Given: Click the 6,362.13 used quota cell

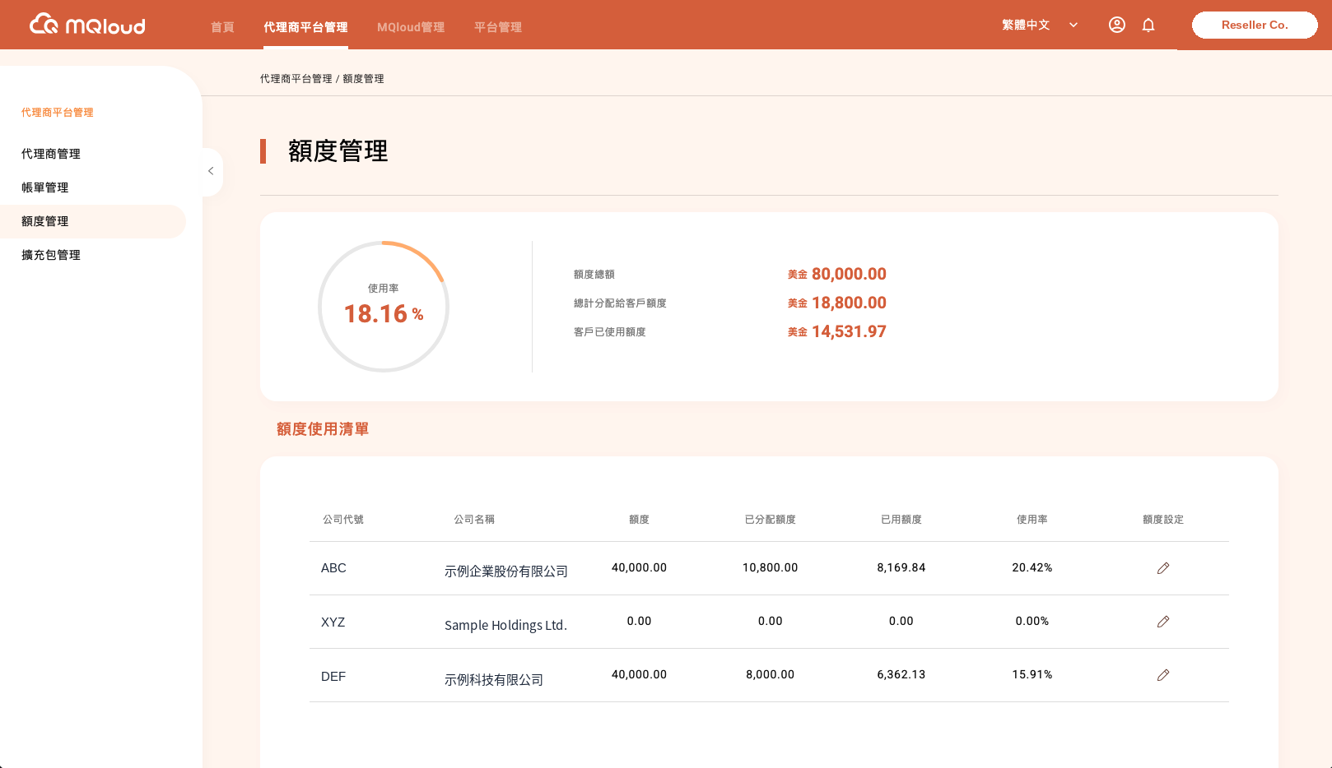Looking at the screenshot, I should coord(901,675).
